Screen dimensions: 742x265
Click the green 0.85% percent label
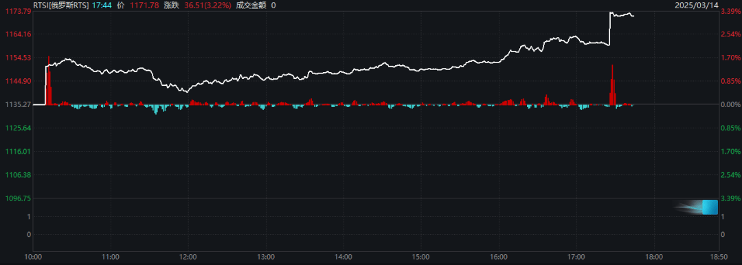click(x=730, y=128)
